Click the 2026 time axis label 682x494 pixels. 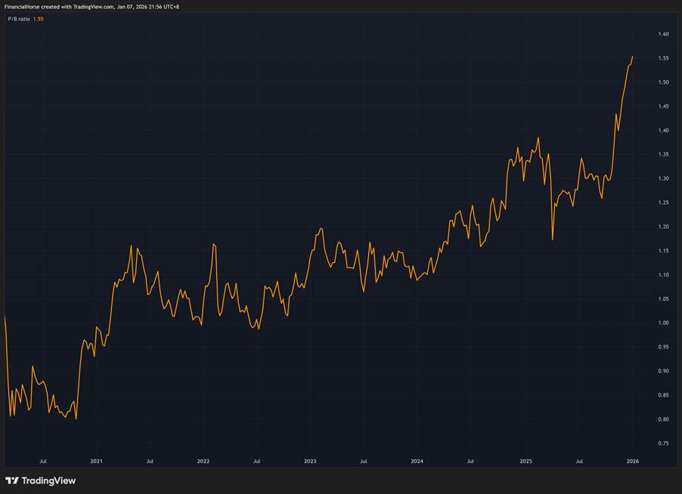pos(633,460)
